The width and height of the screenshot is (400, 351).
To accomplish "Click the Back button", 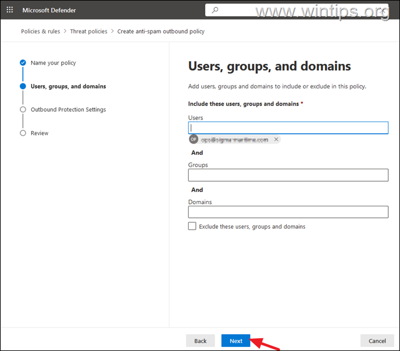I will click(x=200, y=341).
